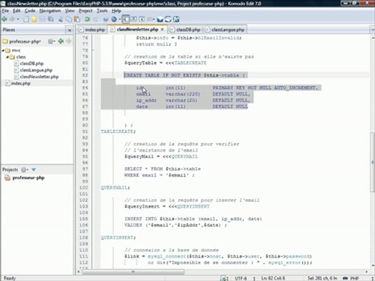Preview in browser with the globe icon
The width and height of the screenshot is (375, 281).
click(x=114, y=19)
